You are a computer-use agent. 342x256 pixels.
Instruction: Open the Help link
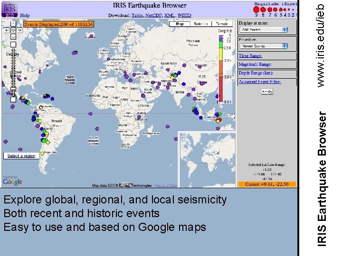click(24, 15)
